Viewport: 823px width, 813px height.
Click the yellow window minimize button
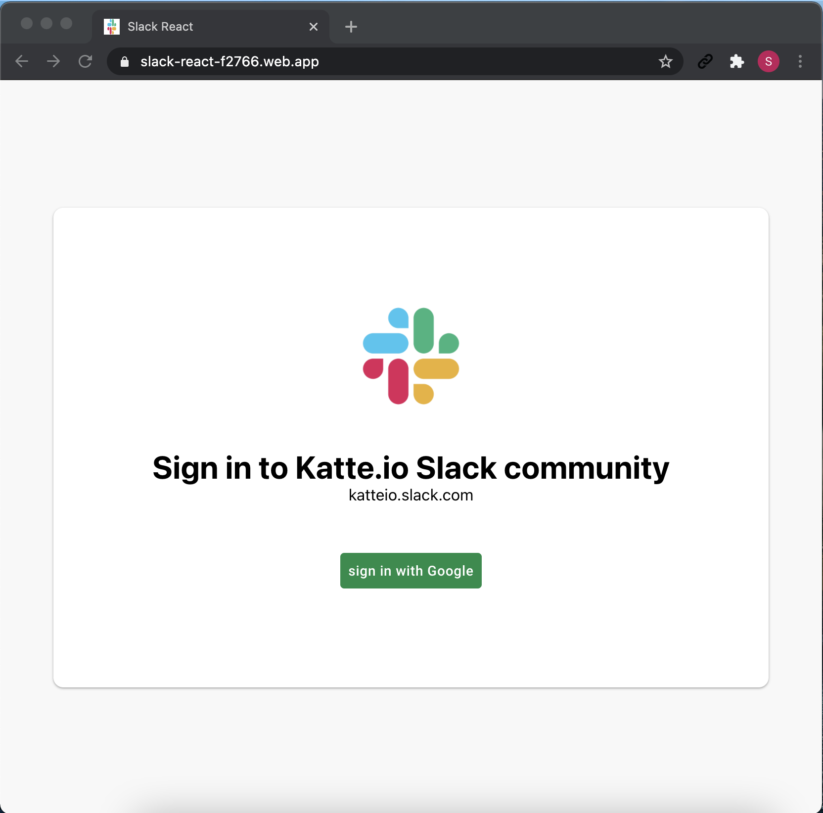point(46,23)
